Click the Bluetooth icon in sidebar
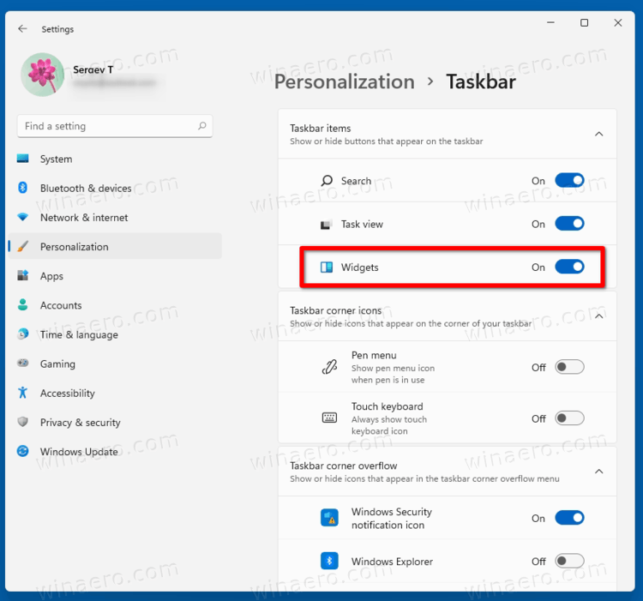 (23, 188)
